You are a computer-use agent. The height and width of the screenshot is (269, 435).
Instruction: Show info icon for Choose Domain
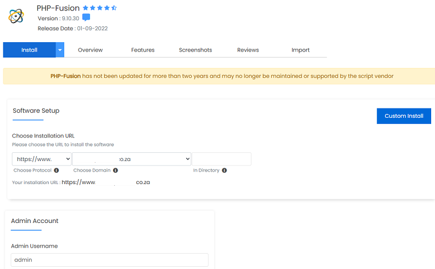coord(115,170)
